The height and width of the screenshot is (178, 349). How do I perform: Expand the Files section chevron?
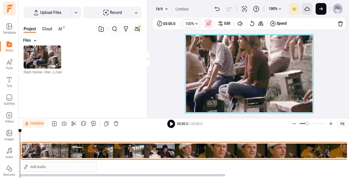[x=35, y=41]
